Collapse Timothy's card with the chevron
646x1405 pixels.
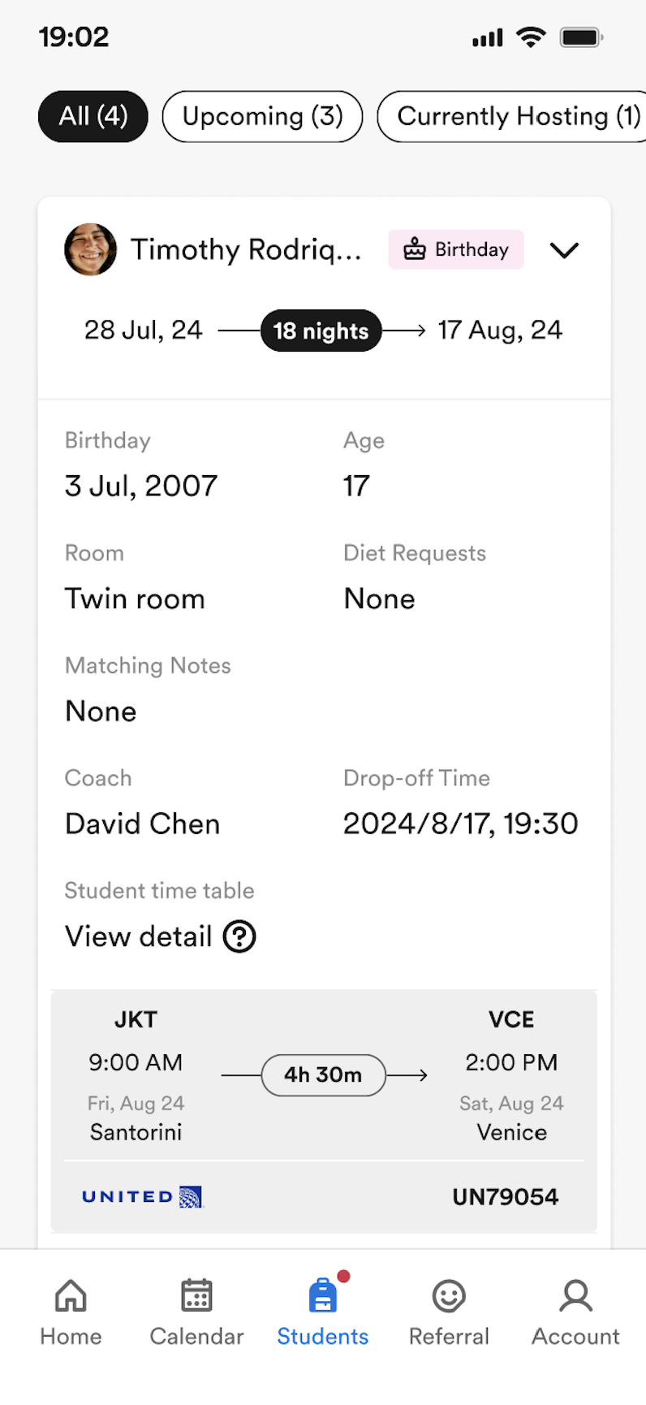[x=564, y=250]
